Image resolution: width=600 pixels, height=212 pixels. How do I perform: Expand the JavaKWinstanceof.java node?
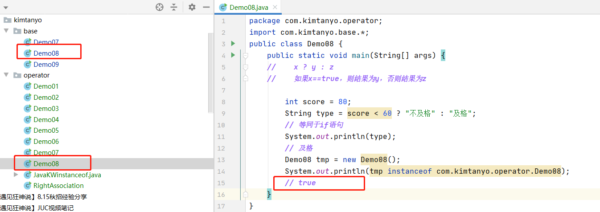pyautogui.click(x=16, y=175)
